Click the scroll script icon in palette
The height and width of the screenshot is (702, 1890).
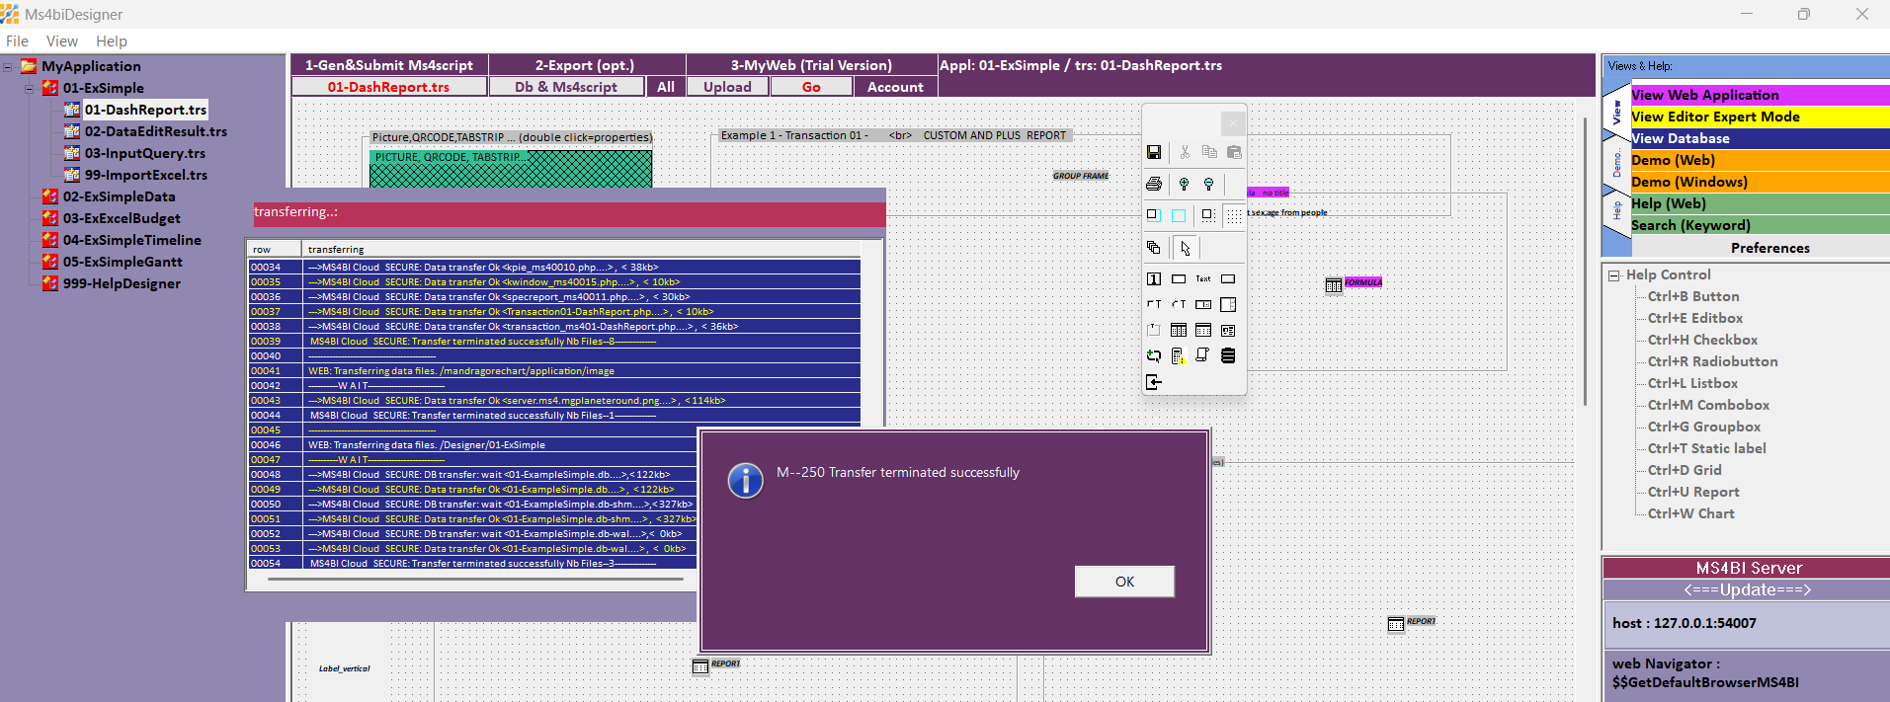coord(1203,356)
